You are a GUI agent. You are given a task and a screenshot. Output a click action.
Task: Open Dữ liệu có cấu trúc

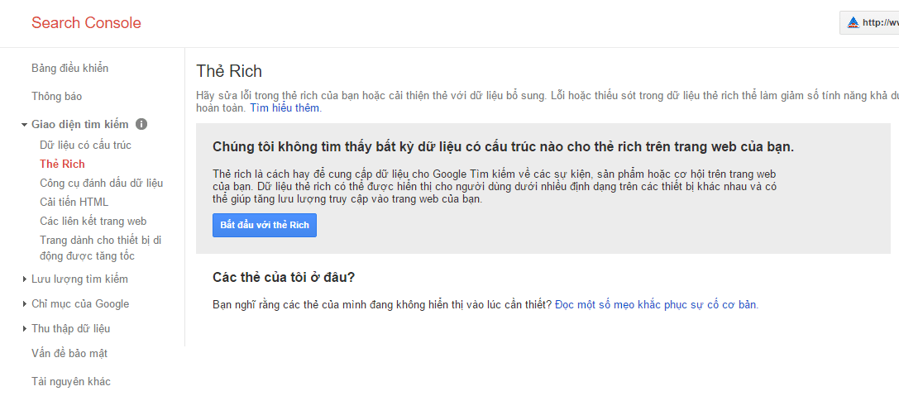tap(85, 145)
